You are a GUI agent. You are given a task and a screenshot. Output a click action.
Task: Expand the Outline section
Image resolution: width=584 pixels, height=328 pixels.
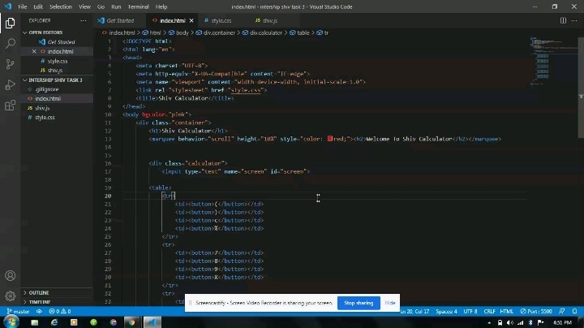(x=39, y=292)
